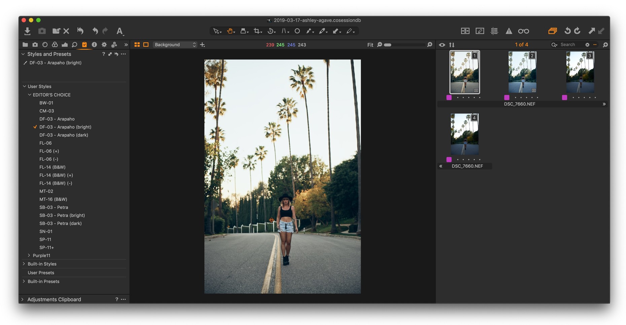The height and width of the screenshot is (325, 626).
Task: Rotate the image counterclockwise
Action: pyautogui.click(x=567, y=31)
